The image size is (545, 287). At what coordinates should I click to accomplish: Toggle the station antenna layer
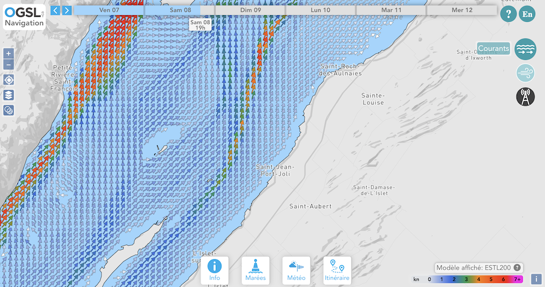(x=525, y=96)
